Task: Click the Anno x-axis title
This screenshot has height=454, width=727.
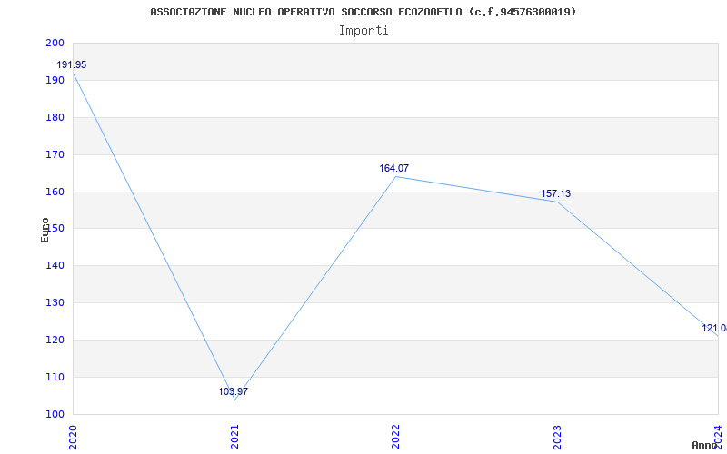Action: (x=705, y=445)
